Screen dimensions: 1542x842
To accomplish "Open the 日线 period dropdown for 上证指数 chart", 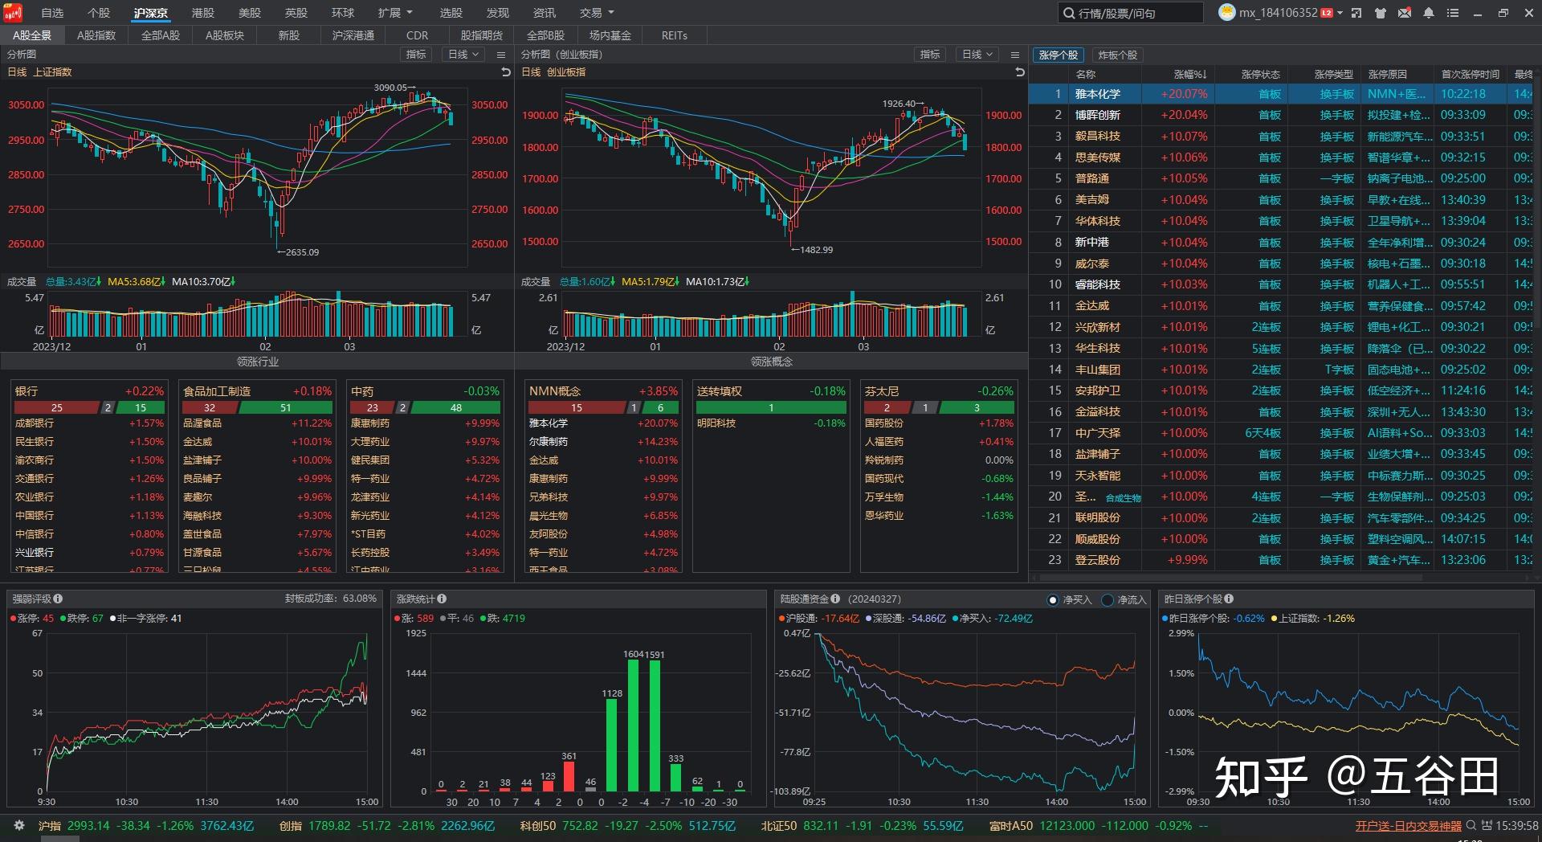I will (463, 55).
